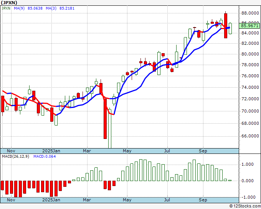Click the current price tag 85.9671

249,26
